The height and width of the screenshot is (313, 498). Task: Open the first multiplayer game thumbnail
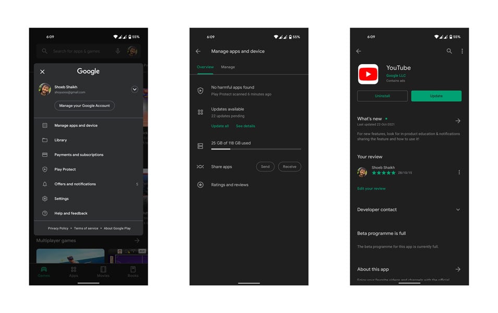click(70, 256)
